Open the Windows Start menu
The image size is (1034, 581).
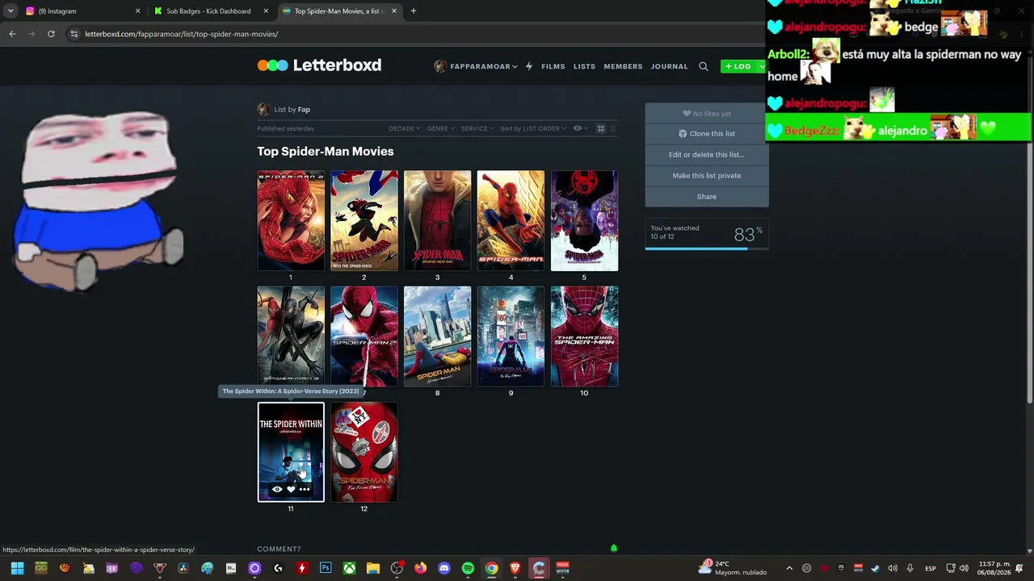pyautogui.click(x=17, y=568)
